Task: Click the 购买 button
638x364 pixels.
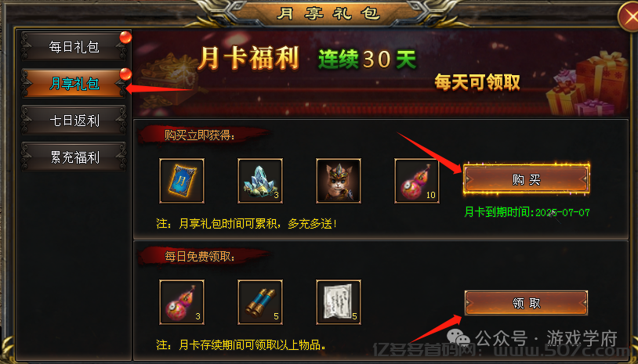Action: (x=527, y=179)
